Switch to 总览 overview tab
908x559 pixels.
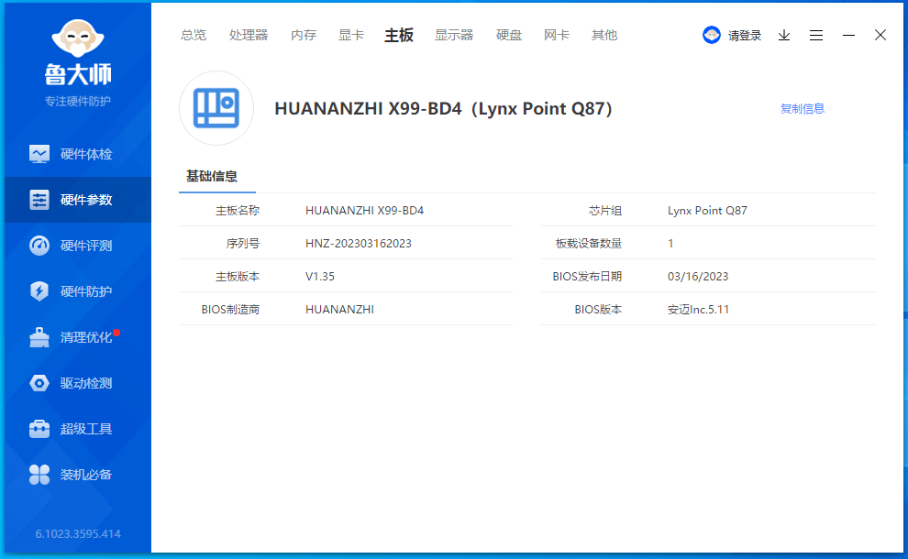click(x=194, y=36)
